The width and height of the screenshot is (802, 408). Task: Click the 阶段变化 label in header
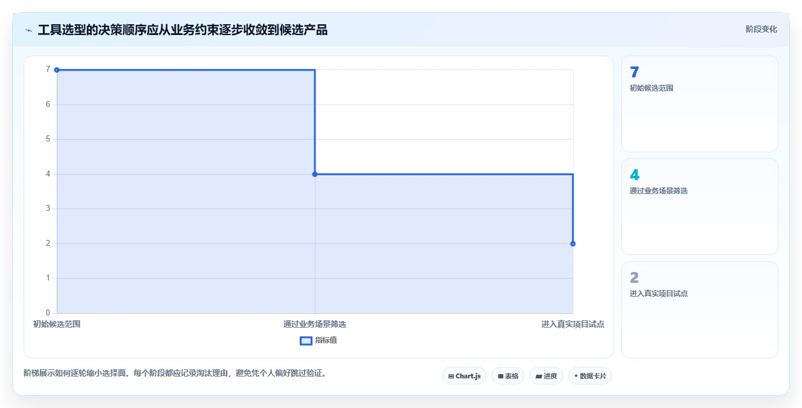pos(761,29)
